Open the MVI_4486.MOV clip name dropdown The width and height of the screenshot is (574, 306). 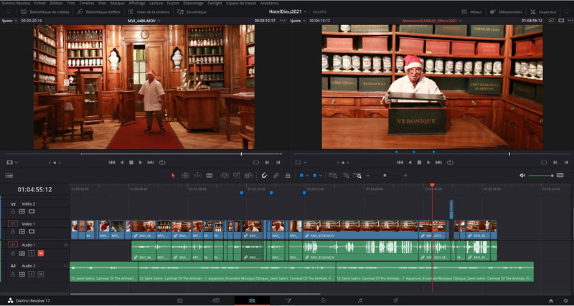click(x=159, y=21)
